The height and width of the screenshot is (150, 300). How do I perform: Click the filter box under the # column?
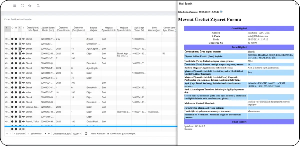click(7, 33)
